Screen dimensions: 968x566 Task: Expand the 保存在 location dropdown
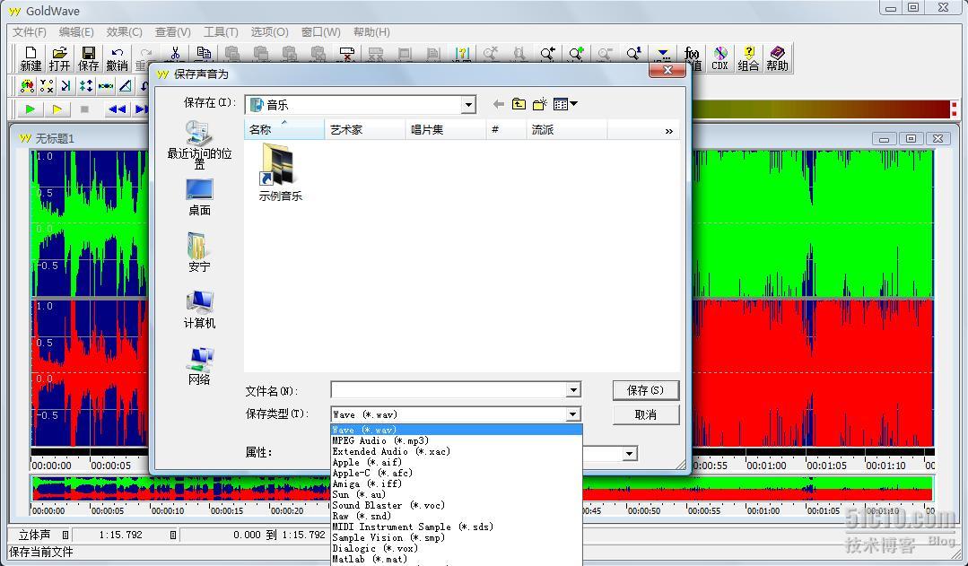[x=468, y=105]
